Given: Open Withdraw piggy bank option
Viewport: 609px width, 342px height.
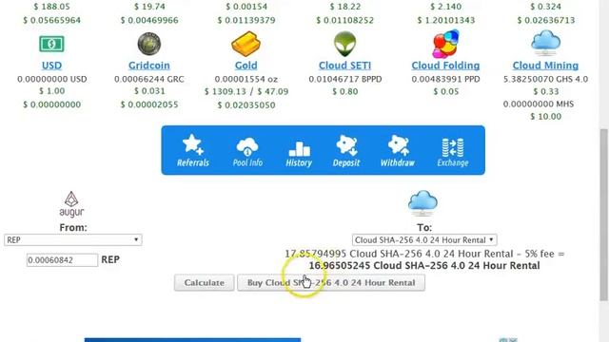Looking at the screenshot, I should (x=398, y=151).
